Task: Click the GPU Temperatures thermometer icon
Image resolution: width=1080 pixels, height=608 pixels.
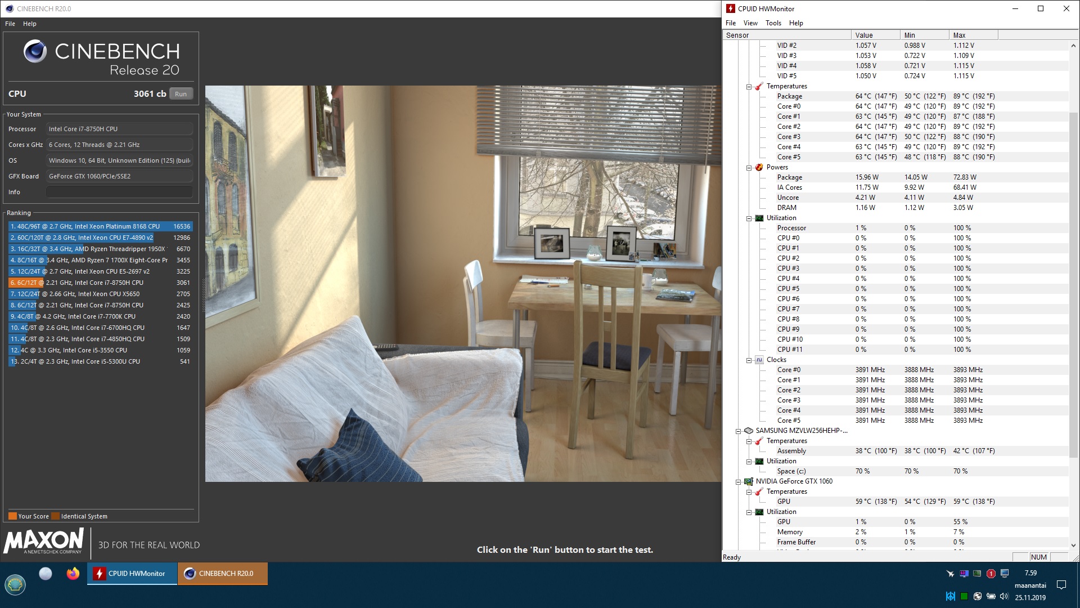Action: 759,491
